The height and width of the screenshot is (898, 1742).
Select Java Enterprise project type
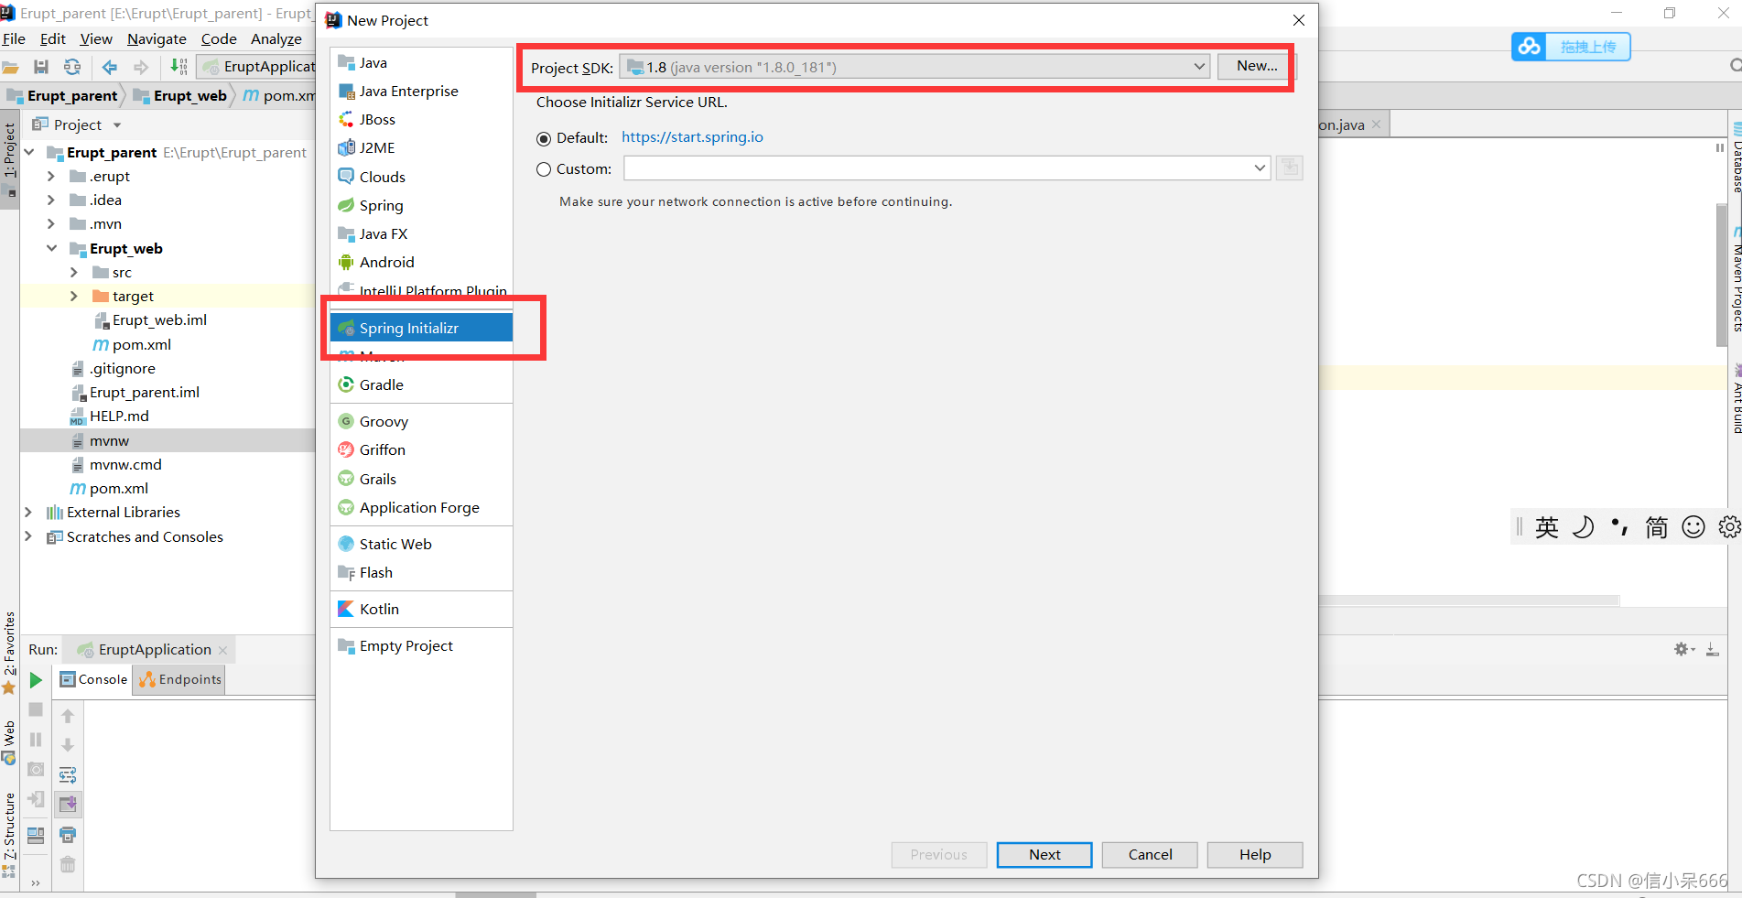click(x=420, y=91)
